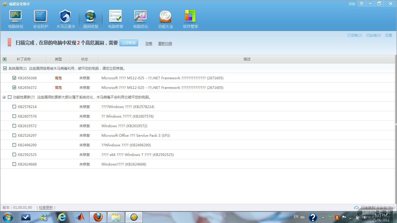Toggle the select-all checkbox in header
397x223 pixels.
(5, 59)
